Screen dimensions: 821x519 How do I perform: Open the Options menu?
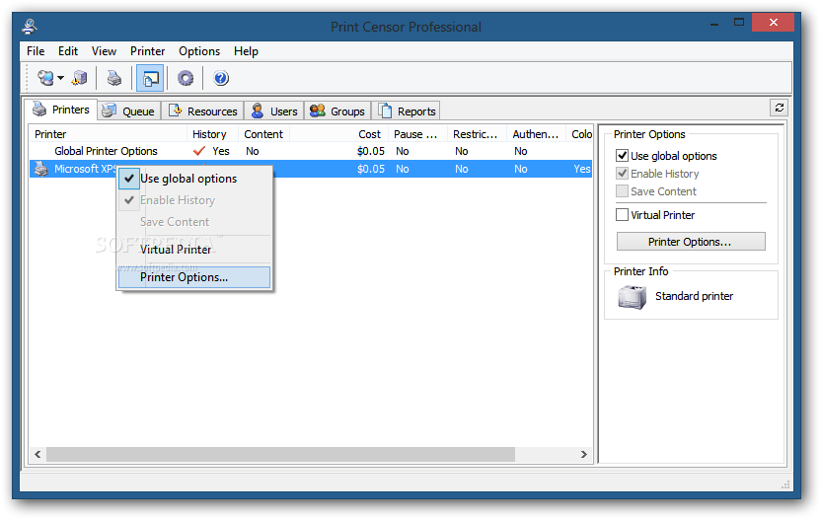click(x=199, y=51)
